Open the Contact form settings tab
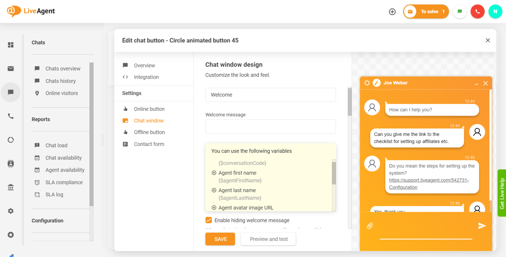 [x=149, y=144]
